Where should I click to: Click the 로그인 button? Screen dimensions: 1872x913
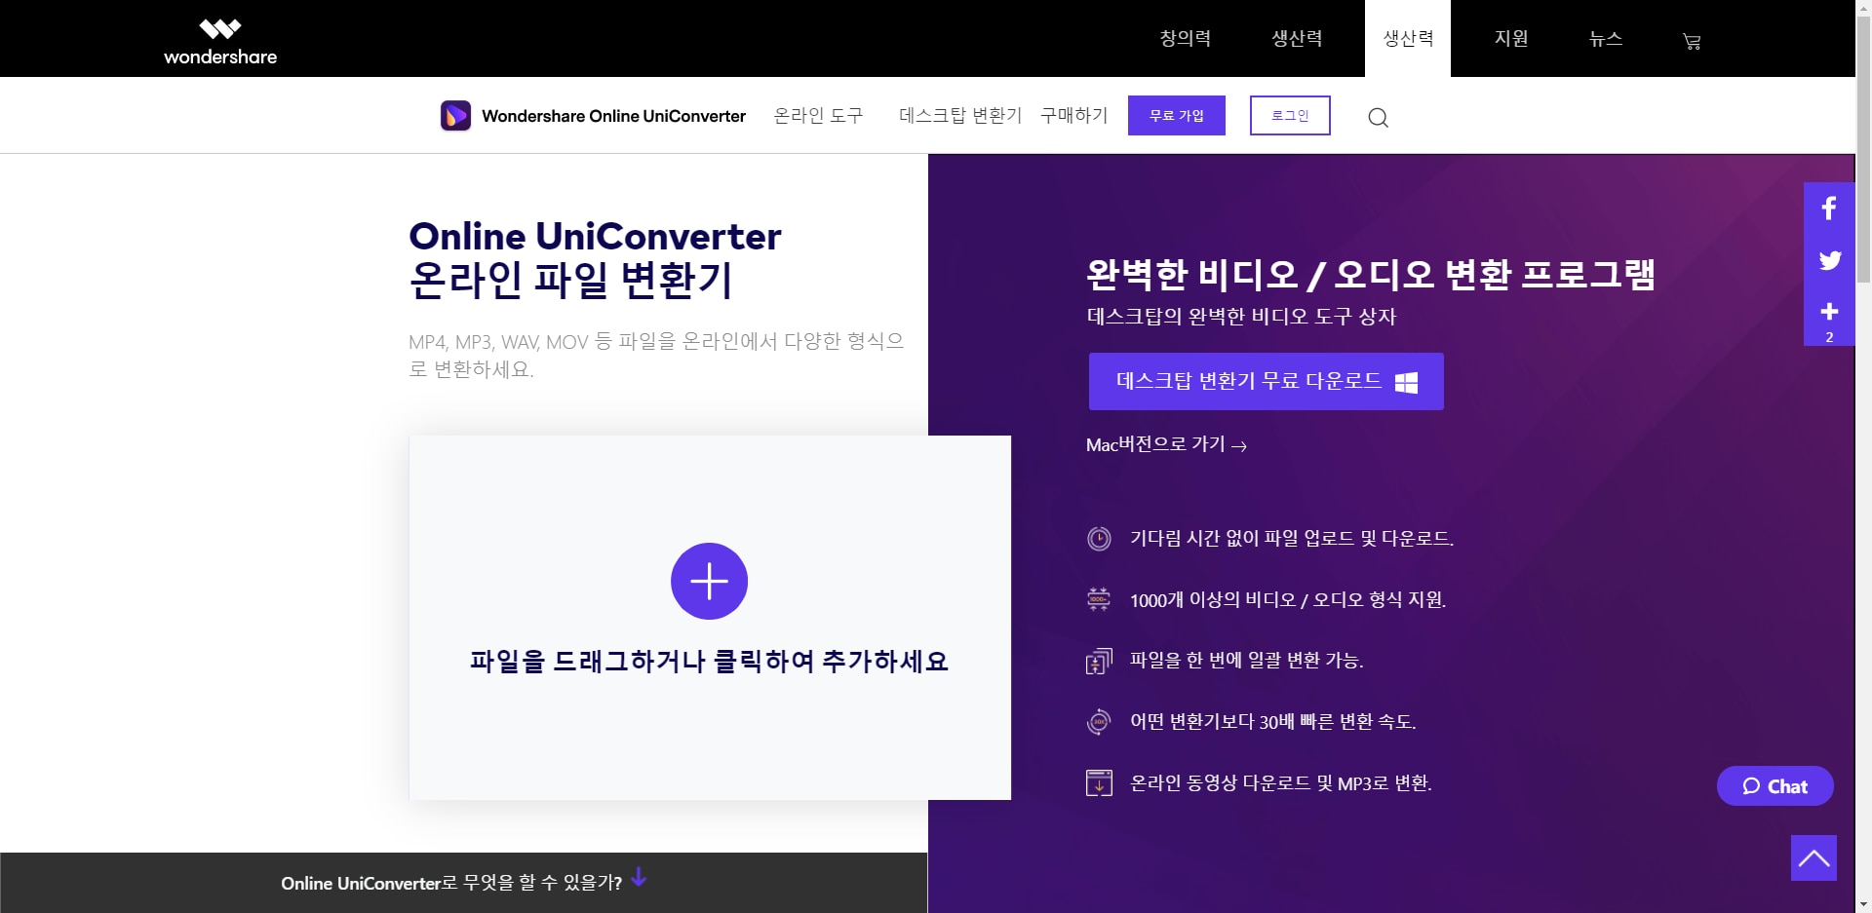coord(1290,115)
